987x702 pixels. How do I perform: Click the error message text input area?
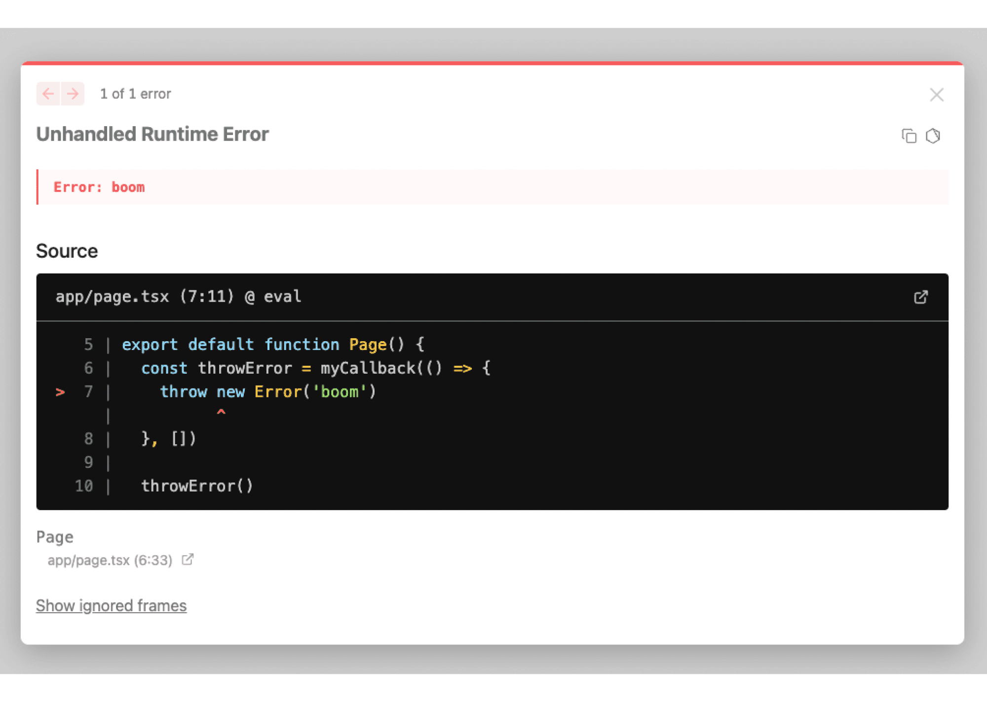[493, 187]
